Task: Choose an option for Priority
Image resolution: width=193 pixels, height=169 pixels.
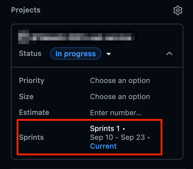Action: click(120, 81)
